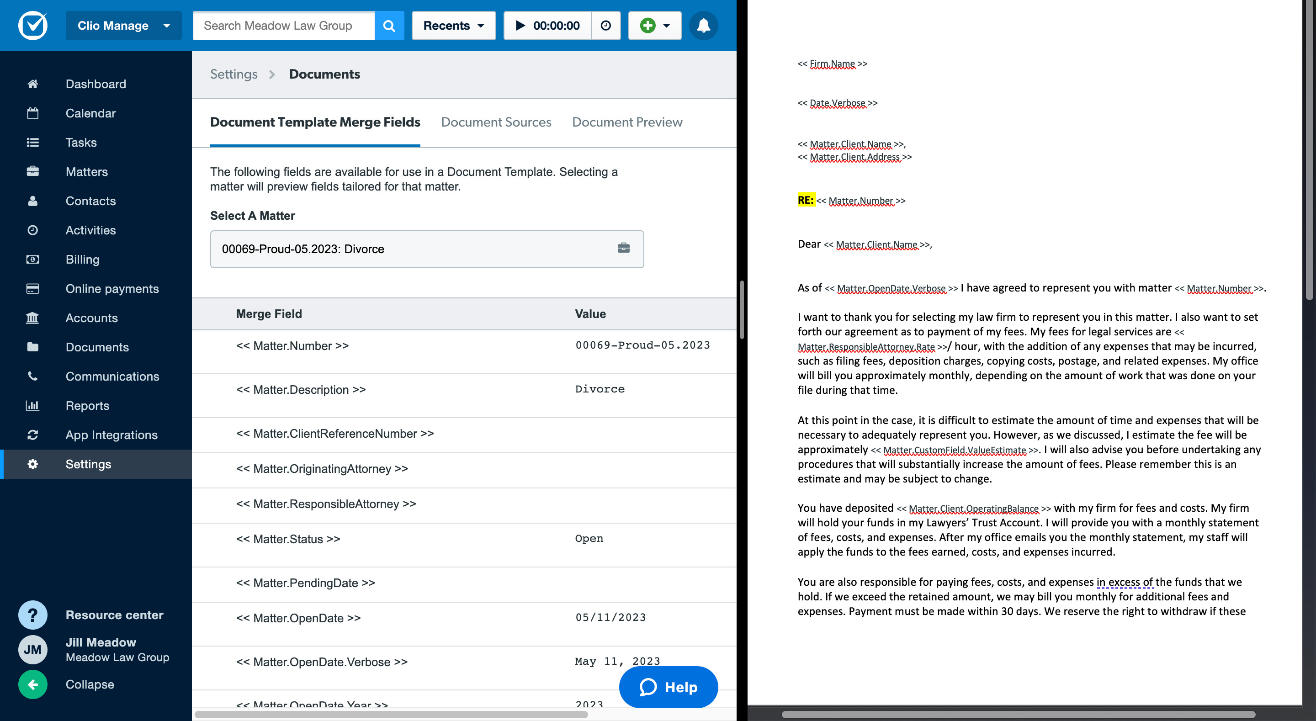Open Reports chart icon in sidebar
This screenshot has width=1316, height=721.
point(33,405)
